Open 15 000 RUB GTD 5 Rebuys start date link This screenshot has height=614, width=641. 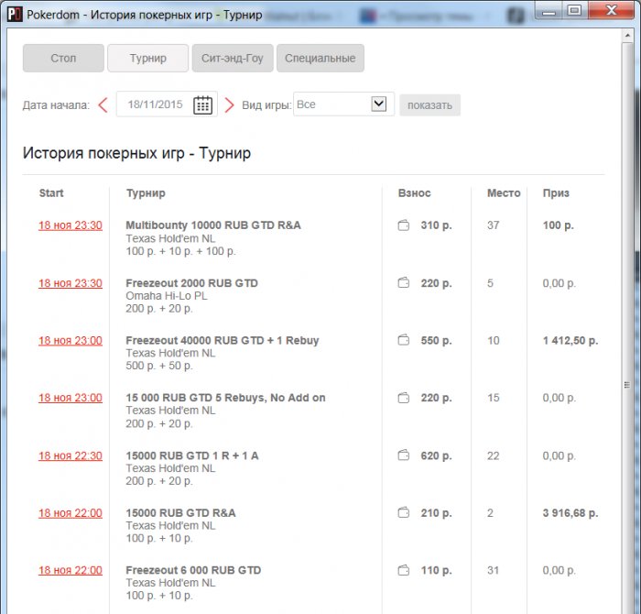point(71,398)
